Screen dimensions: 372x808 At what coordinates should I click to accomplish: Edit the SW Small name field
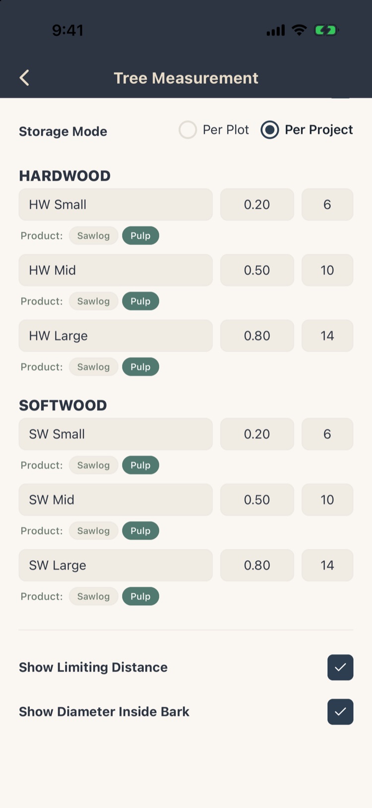point(116,434)
